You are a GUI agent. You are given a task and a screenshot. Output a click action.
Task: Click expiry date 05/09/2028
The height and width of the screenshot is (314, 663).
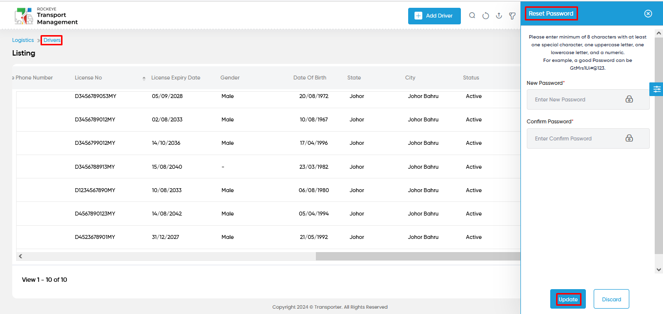(167, 97)
